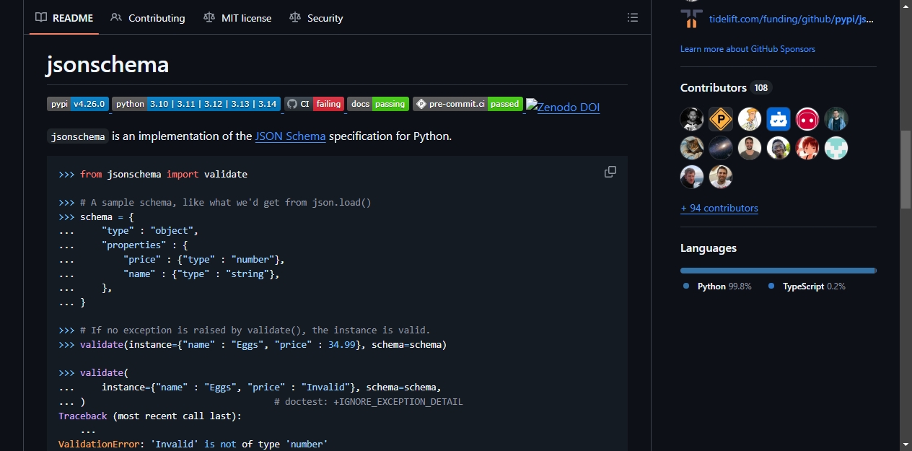Viewport: 912px width, 451px height.
Task: Open the cartoon blond man contributor avatar
Action: pyautogui.click(x=750, y=119)
